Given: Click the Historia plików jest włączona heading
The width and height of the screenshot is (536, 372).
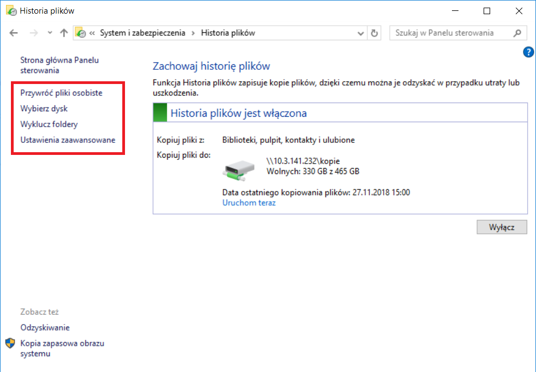Looking at the screenshot, I should (x=239, y=113).
